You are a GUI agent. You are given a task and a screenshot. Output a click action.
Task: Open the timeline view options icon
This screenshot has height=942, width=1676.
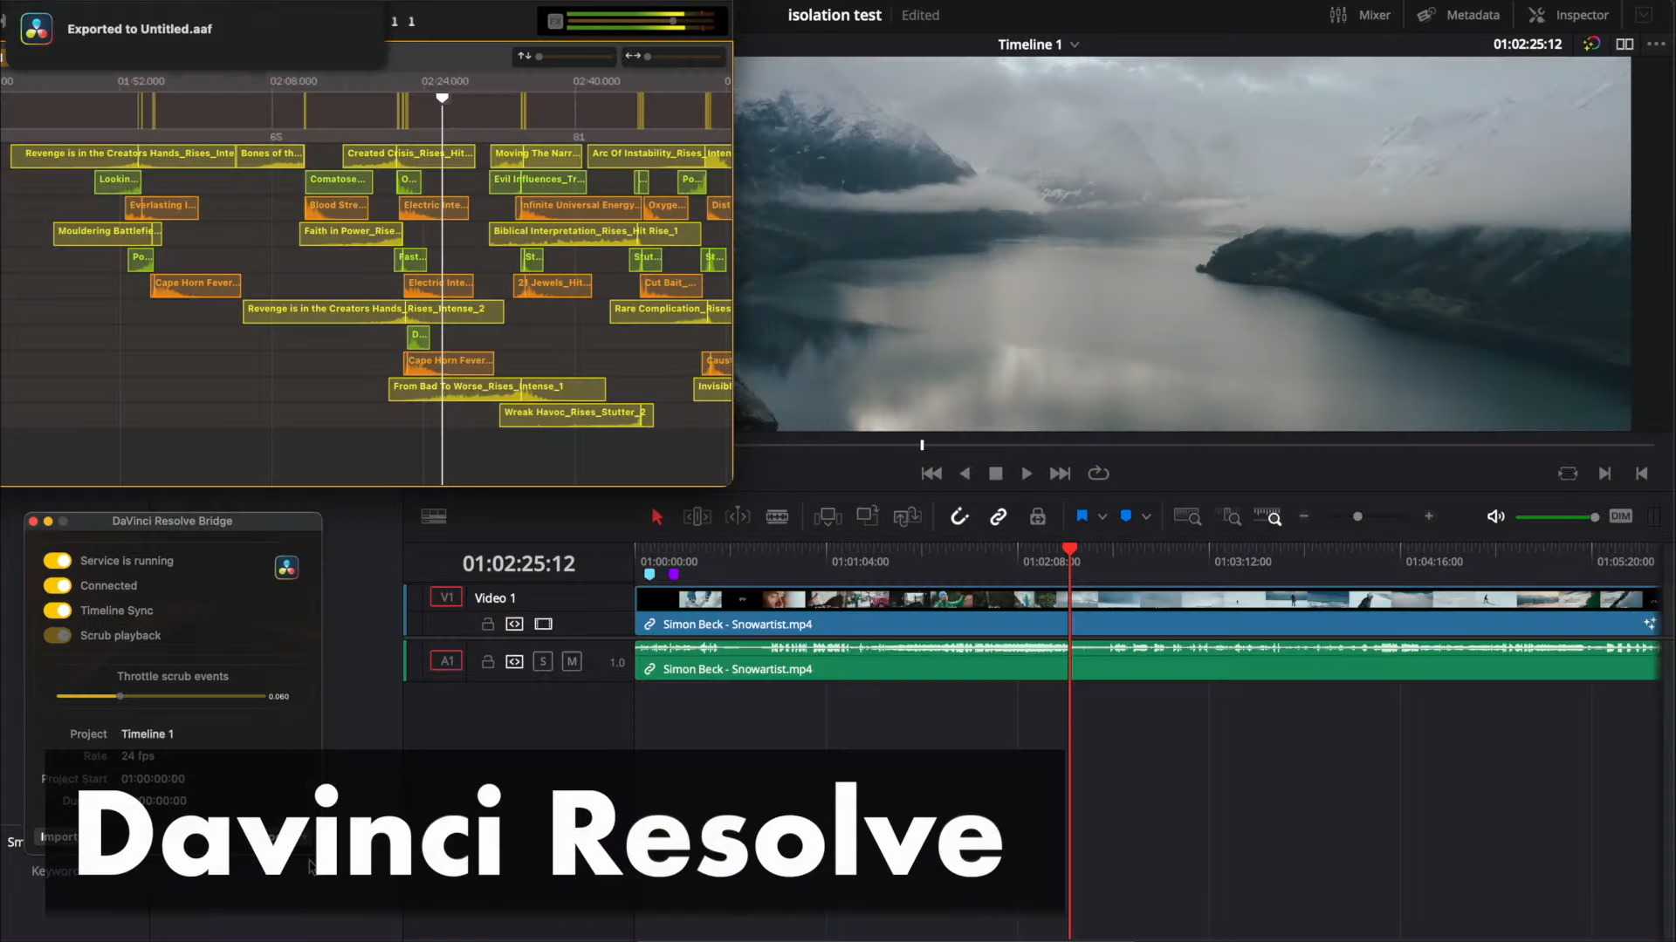434,517
